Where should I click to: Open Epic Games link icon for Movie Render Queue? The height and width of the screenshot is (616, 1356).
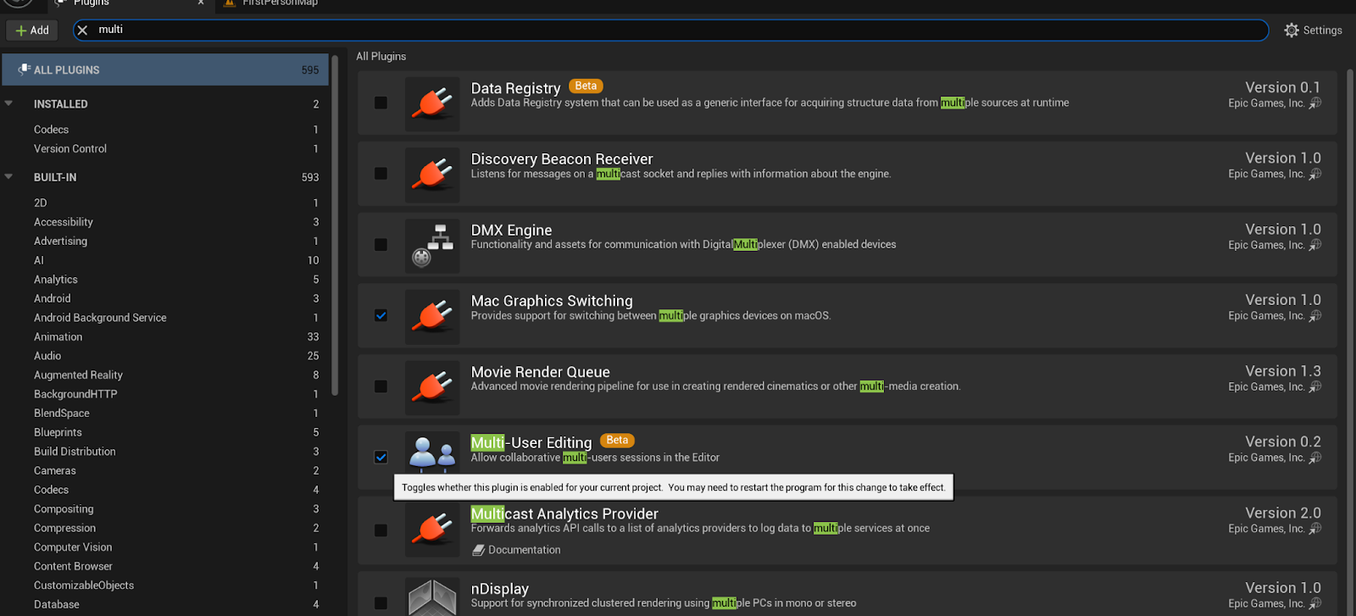(x=1315, y=386)
